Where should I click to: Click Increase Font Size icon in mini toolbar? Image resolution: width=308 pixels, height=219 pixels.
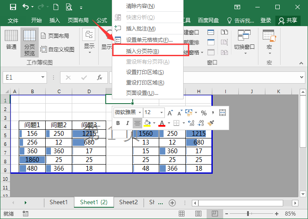click(x=170, y=113)
